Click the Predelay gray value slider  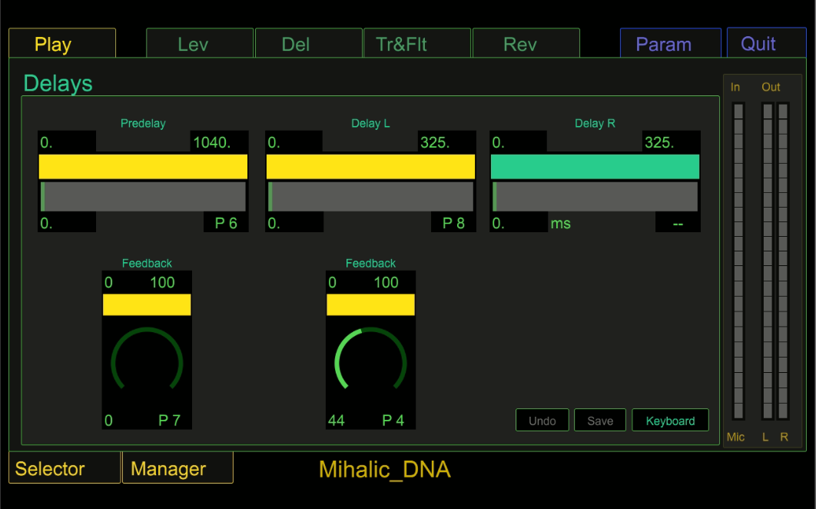[x=143, y=196]
